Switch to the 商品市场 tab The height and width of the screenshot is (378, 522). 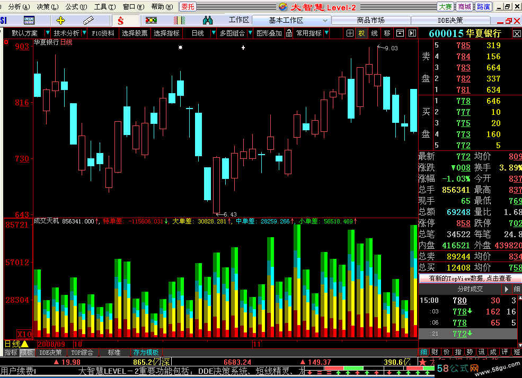(x=370, y=21)
